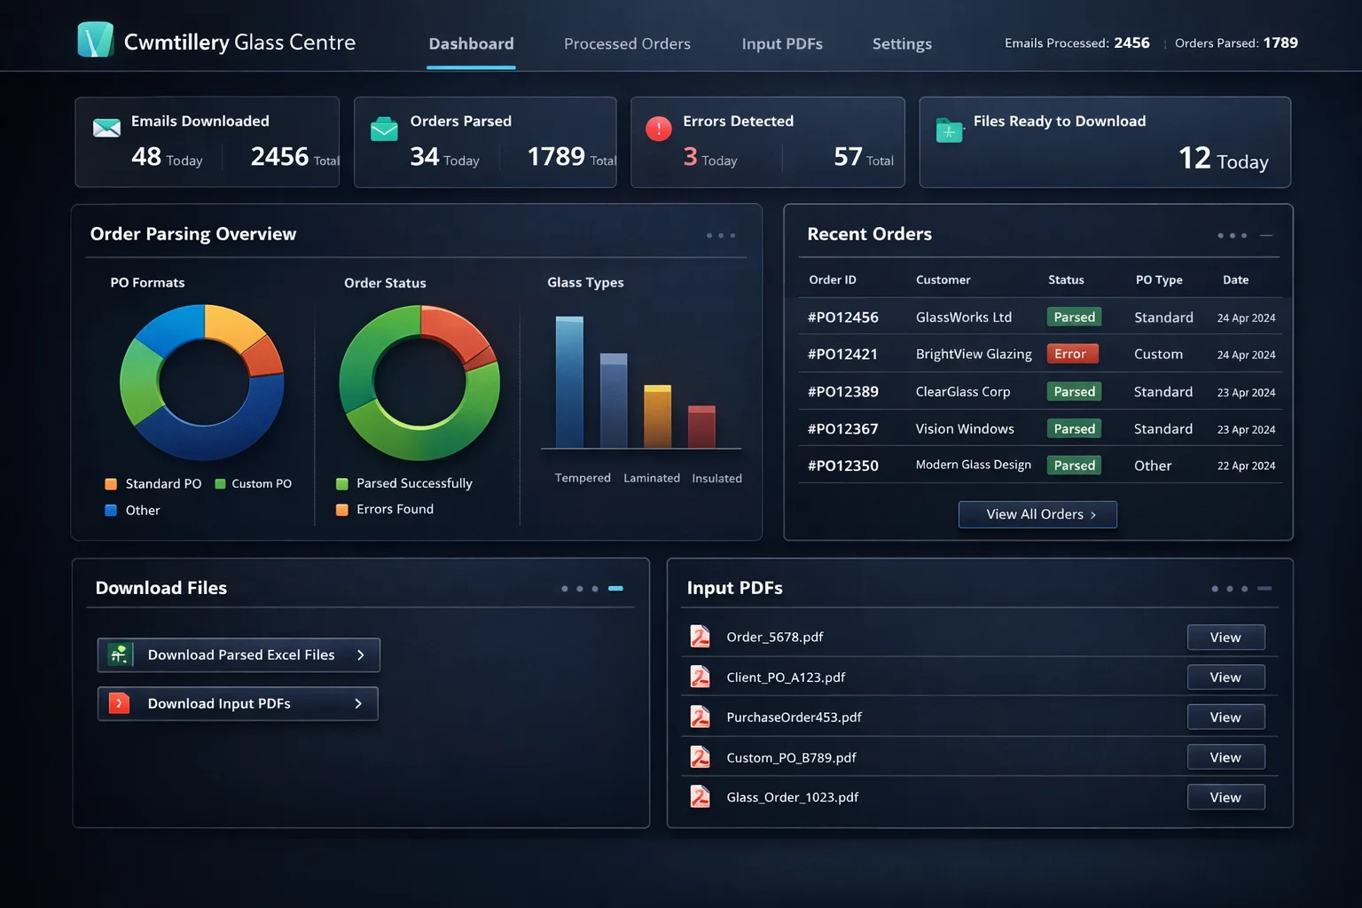Screen dimensions: 1362x908
Task: Click the PDF icon beside Client_PO_A123.pdf
Action: (x=701, y=677)
